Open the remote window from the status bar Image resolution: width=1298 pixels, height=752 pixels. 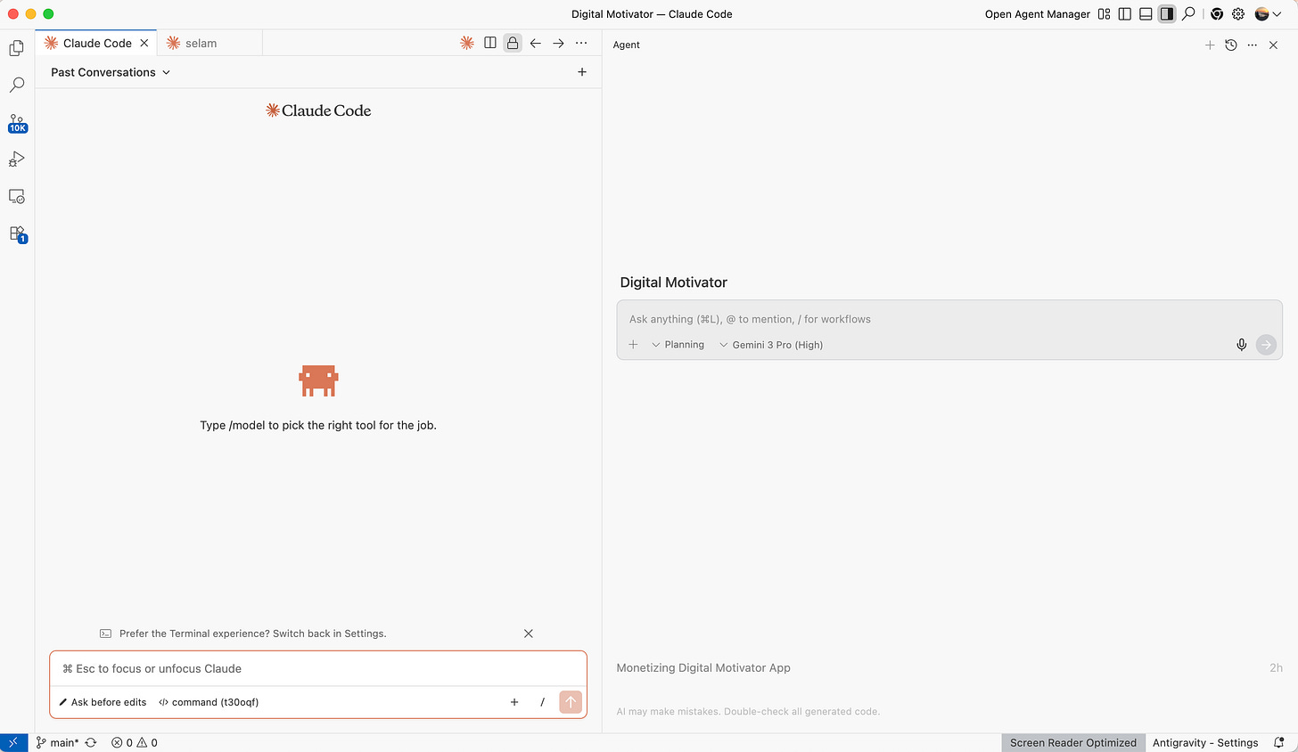click(13, 742)
